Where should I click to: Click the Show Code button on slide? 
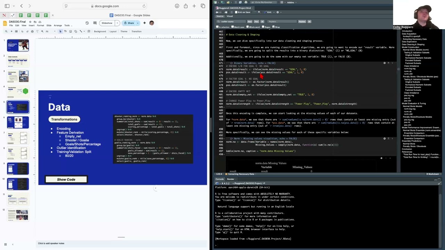coord(66,180)
